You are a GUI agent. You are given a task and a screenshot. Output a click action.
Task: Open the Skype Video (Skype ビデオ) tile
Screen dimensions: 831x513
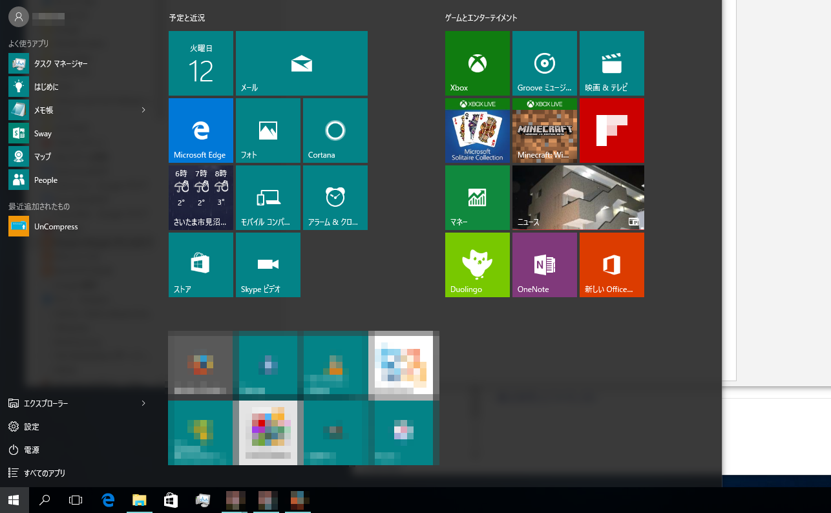pyautogui.click(x=268, y=265)
